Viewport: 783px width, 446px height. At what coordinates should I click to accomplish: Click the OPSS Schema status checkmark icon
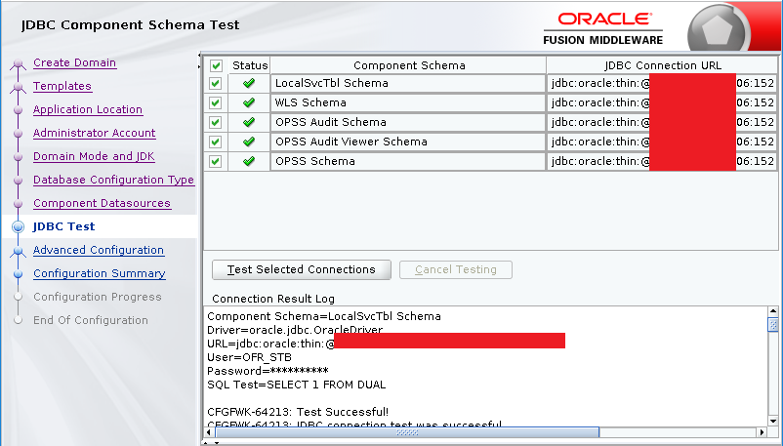(x=249, y=162)
